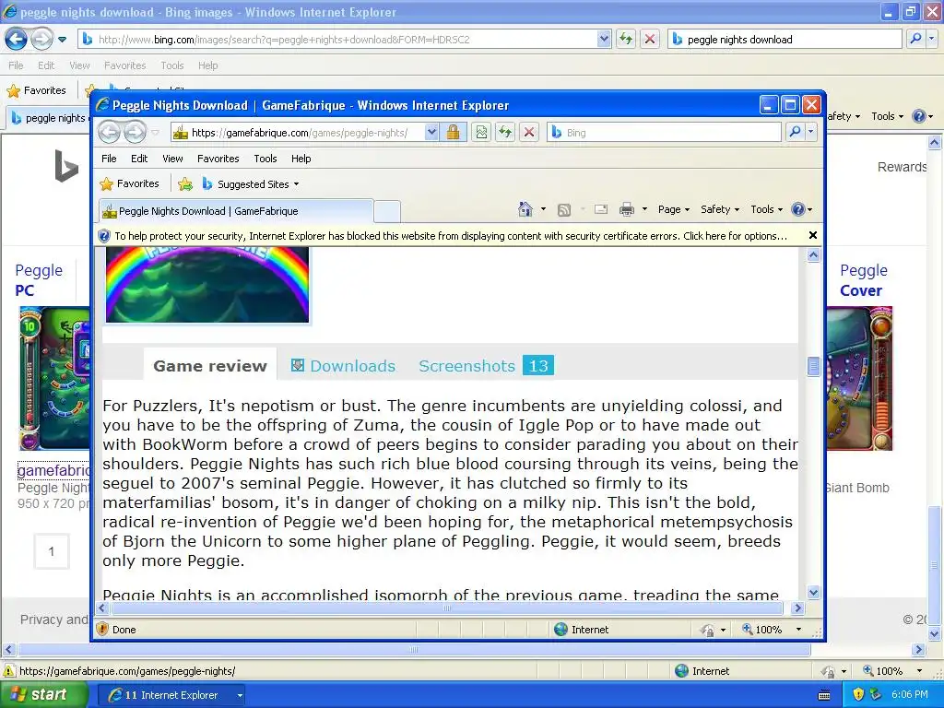Image resolution: width=944 pixels, height=708 pixels.
Task: Click the information bar shield icon
Action: (104, 236)
